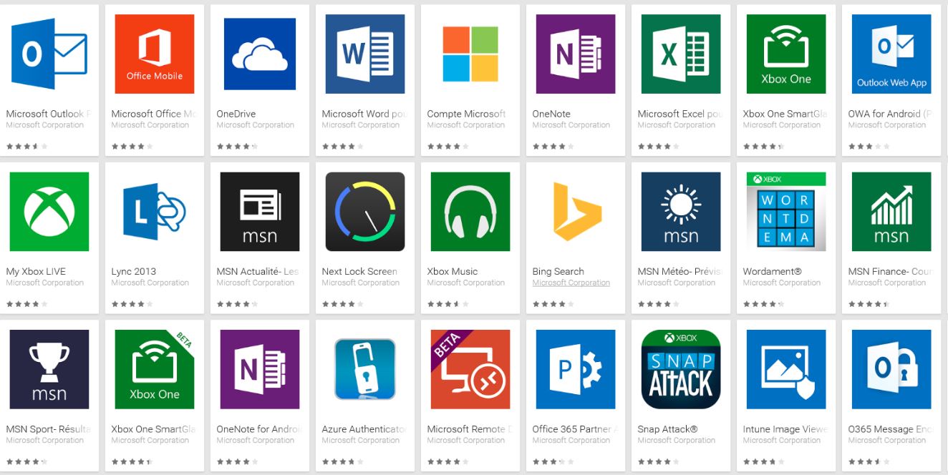Open the Intune Image Viewer icon
Image resolution: width=948 pixels, height=475 pixels.
(x=786, y=369)
